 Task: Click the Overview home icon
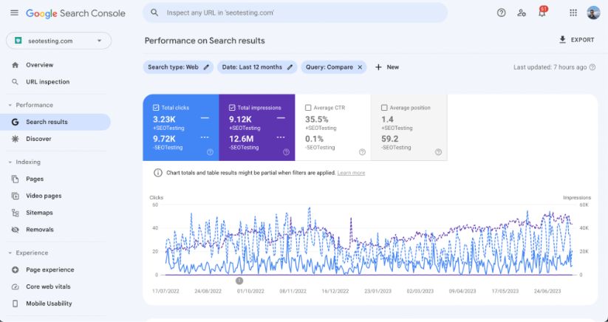tap(15, 65)
